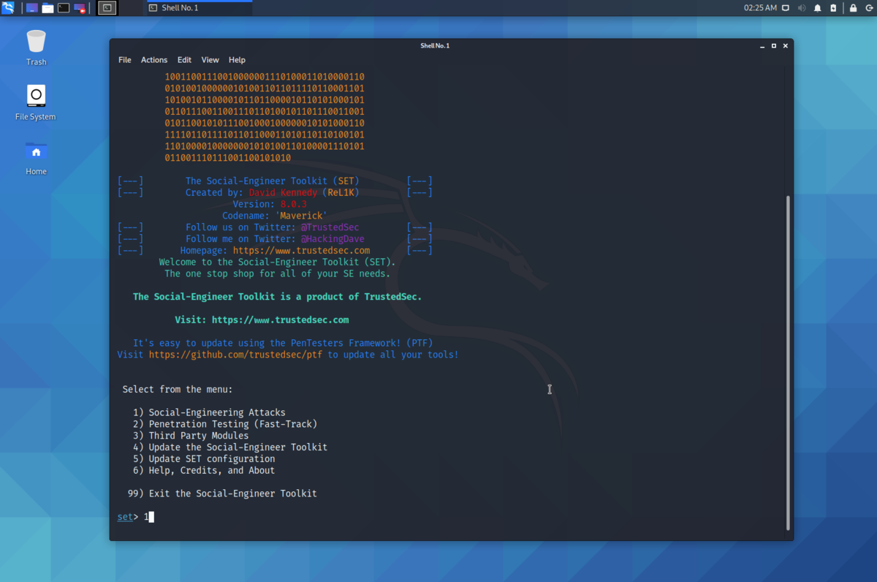Open the file manager panel launcher
The width and height of the screenshot is (877, 582).
click(x=48, y=8)
